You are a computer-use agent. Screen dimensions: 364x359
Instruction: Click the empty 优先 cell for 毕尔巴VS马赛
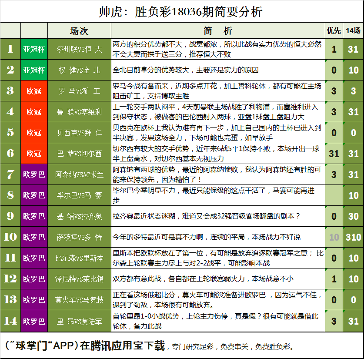(334, 195)
